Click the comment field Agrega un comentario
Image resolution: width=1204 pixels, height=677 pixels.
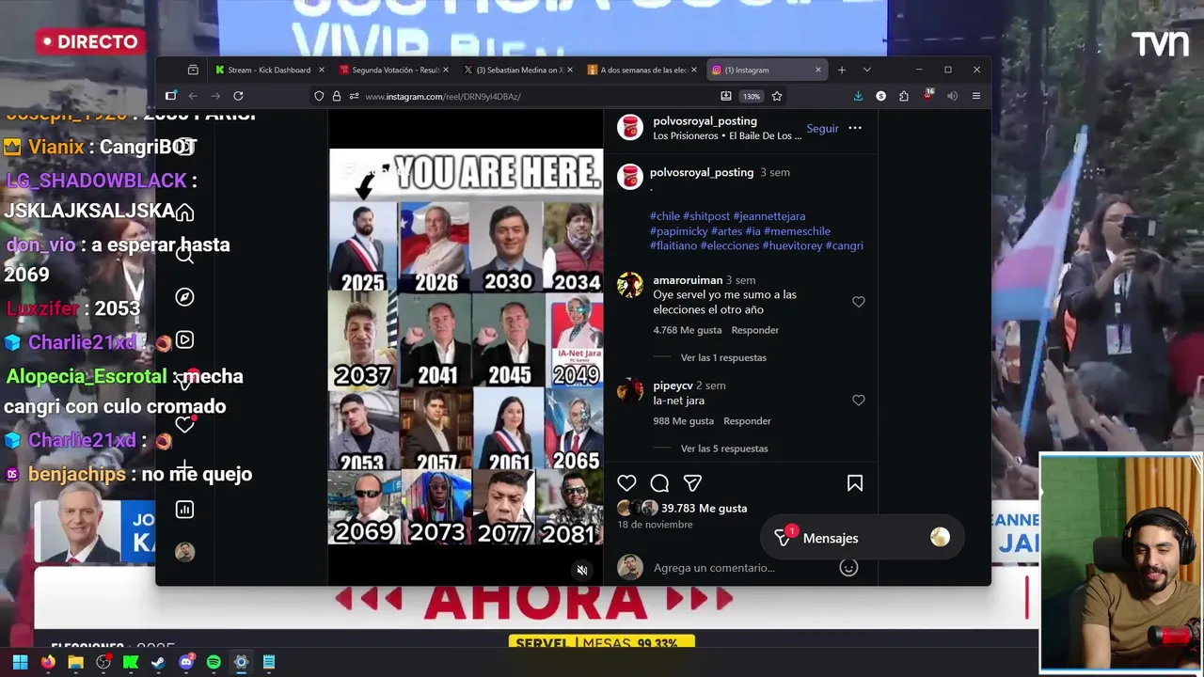[x=714, y=568]
